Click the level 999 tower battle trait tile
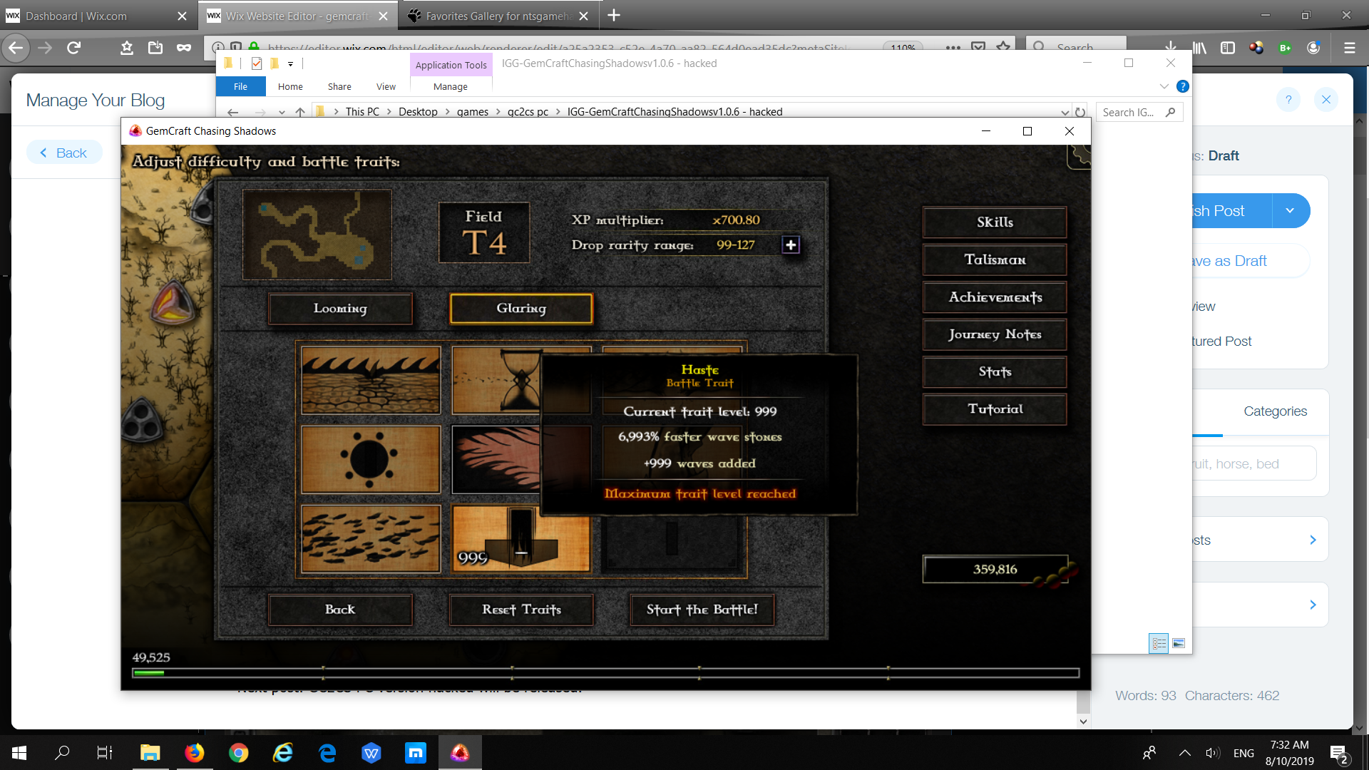Viewport: 1369px width, 770px height. 522,539
